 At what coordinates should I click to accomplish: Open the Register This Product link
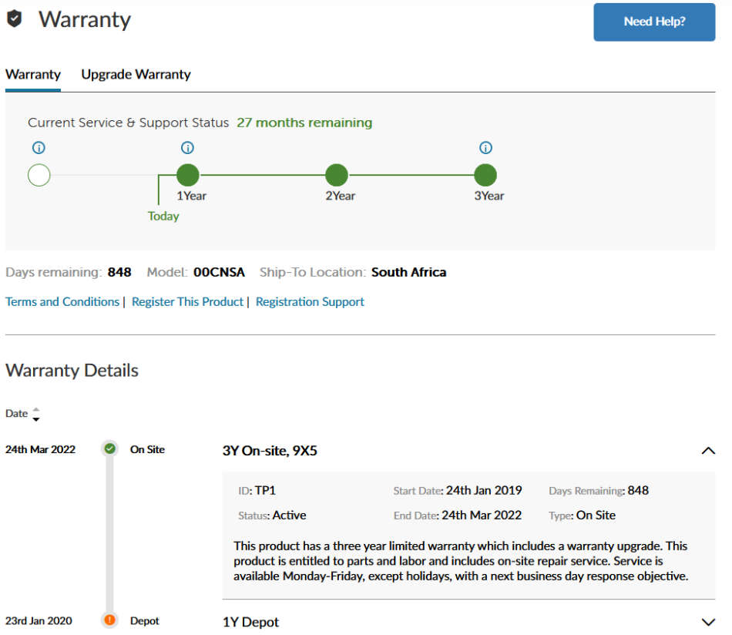point(187,302)
